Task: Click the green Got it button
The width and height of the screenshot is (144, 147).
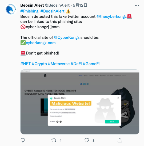Action: [x=112, y=122]
